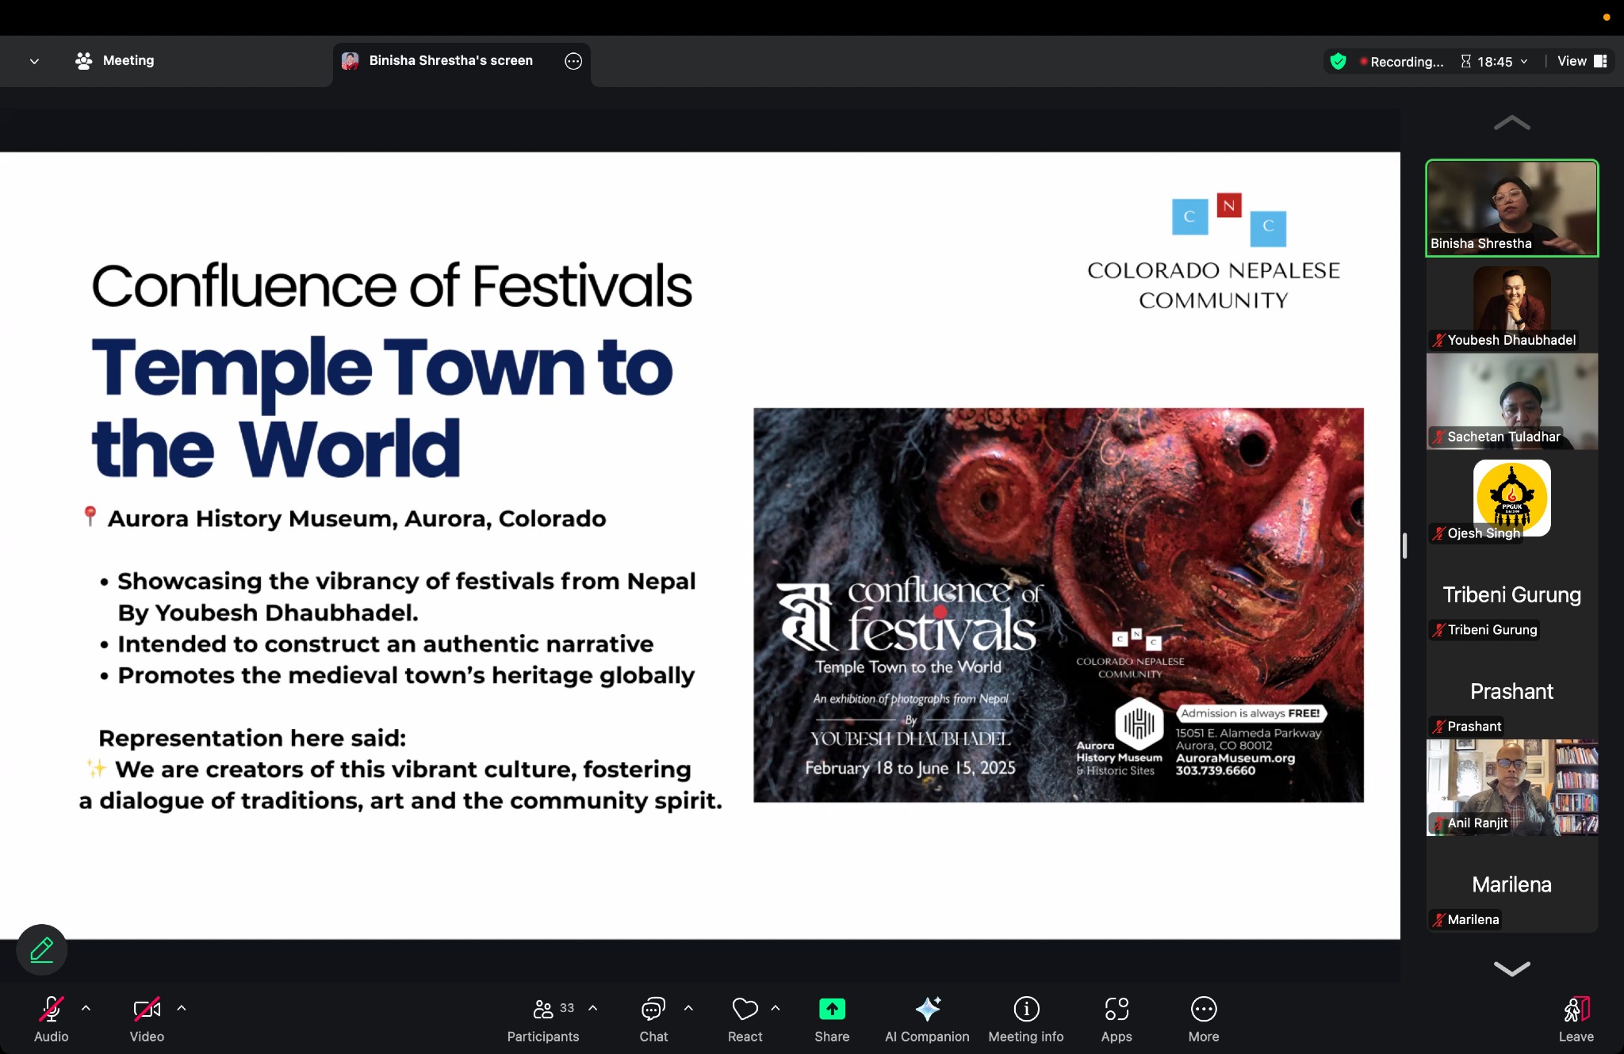Open Binisha Shrestha's screen options ellipsis
Viewport: 1624px width, 1054px height.
573,61
